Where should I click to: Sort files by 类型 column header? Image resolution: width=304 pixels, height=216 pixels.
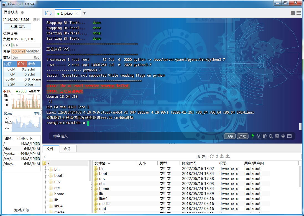(169, 163)
